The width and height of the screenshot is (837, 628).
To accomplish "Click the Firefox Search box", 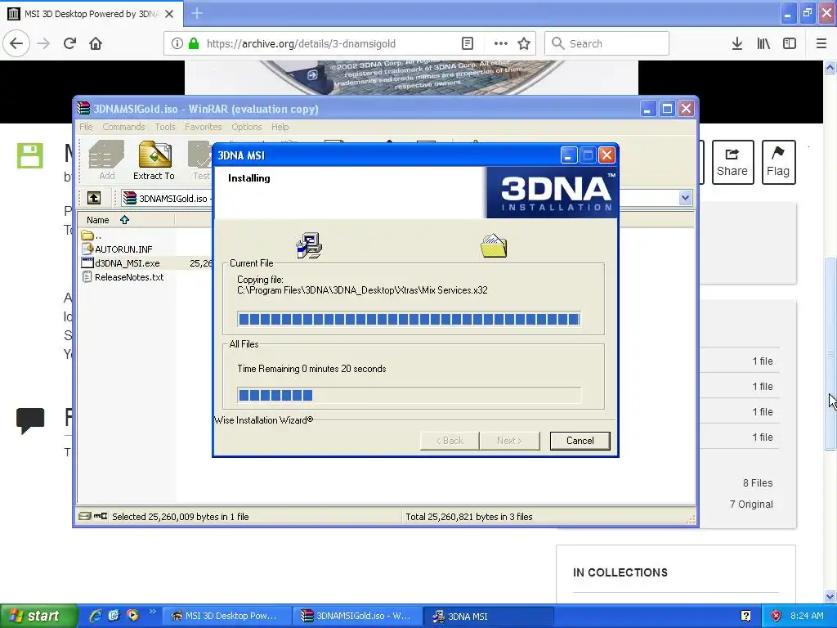I will (x=606, y=43).
